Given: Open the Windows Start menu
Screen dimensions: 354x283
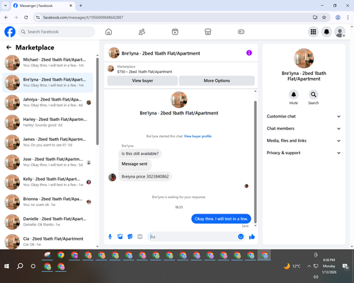Looking at the screenshot, I should click(6, 266).
